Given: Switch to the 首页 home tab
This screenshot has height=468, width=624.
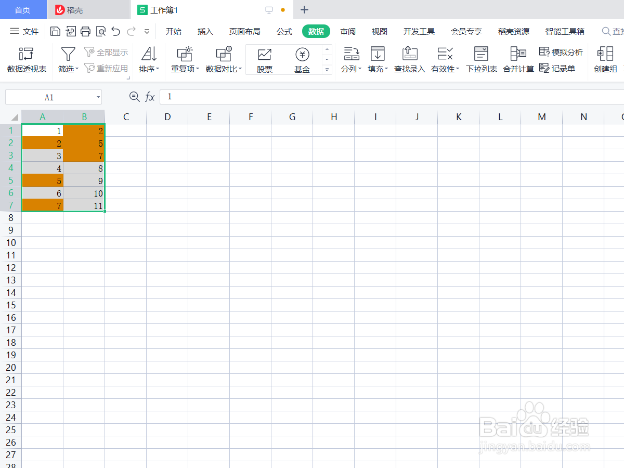Looking at the screenshot, I should [x=22, y=10].
